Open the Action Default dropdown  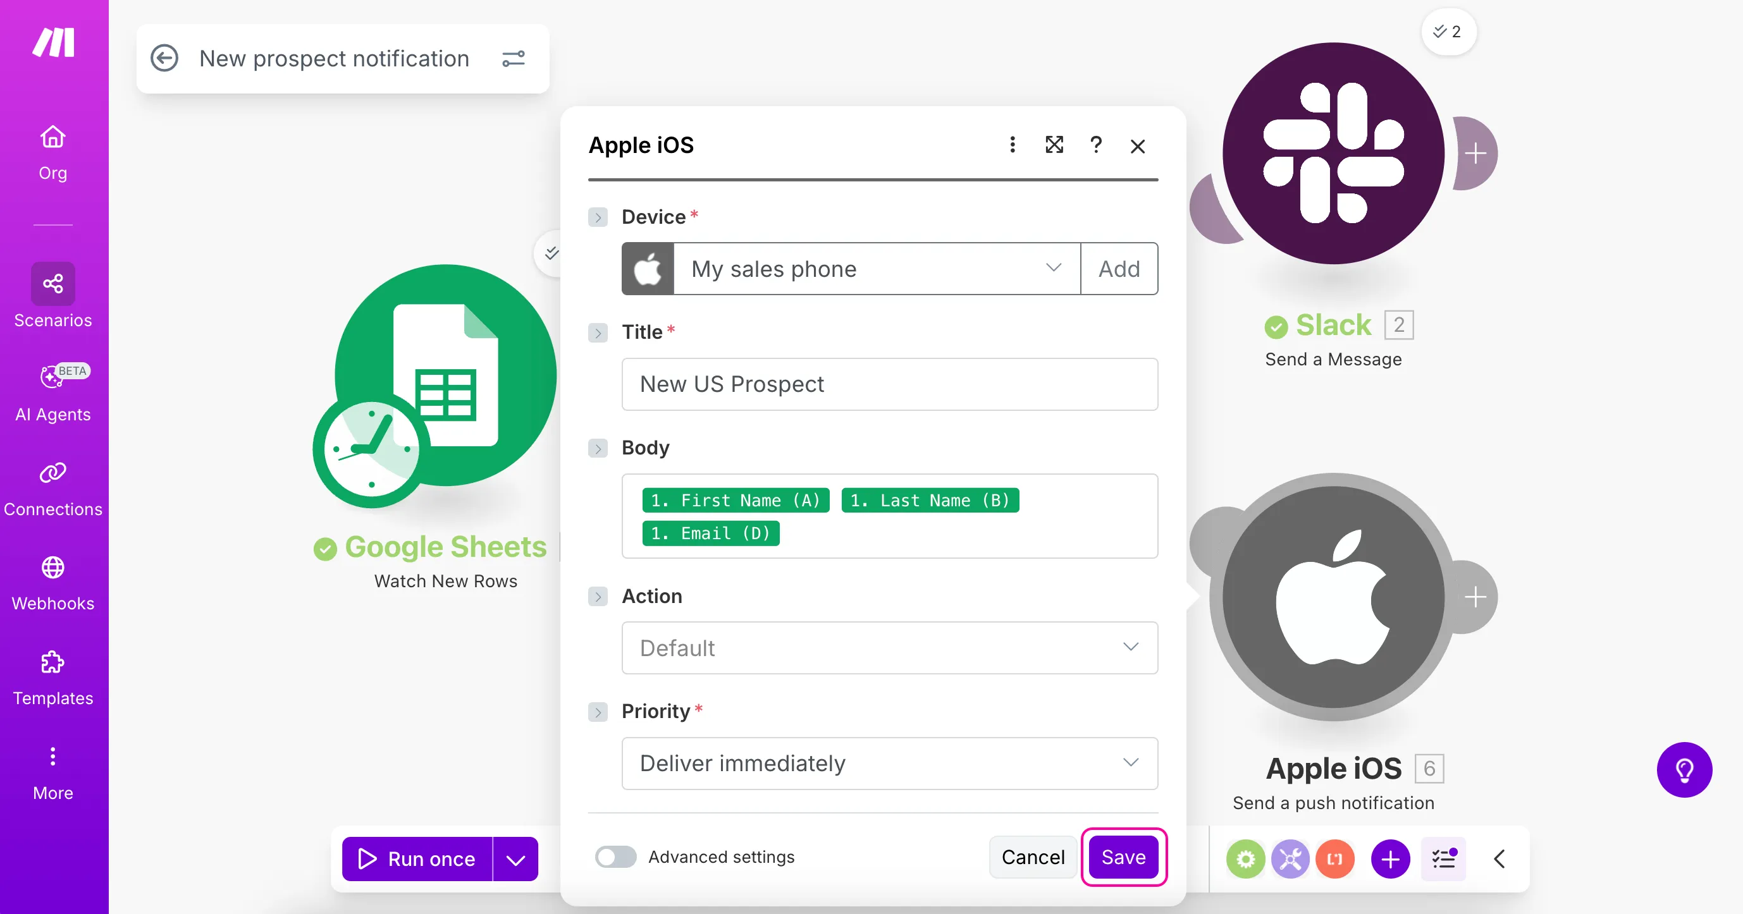890,648
